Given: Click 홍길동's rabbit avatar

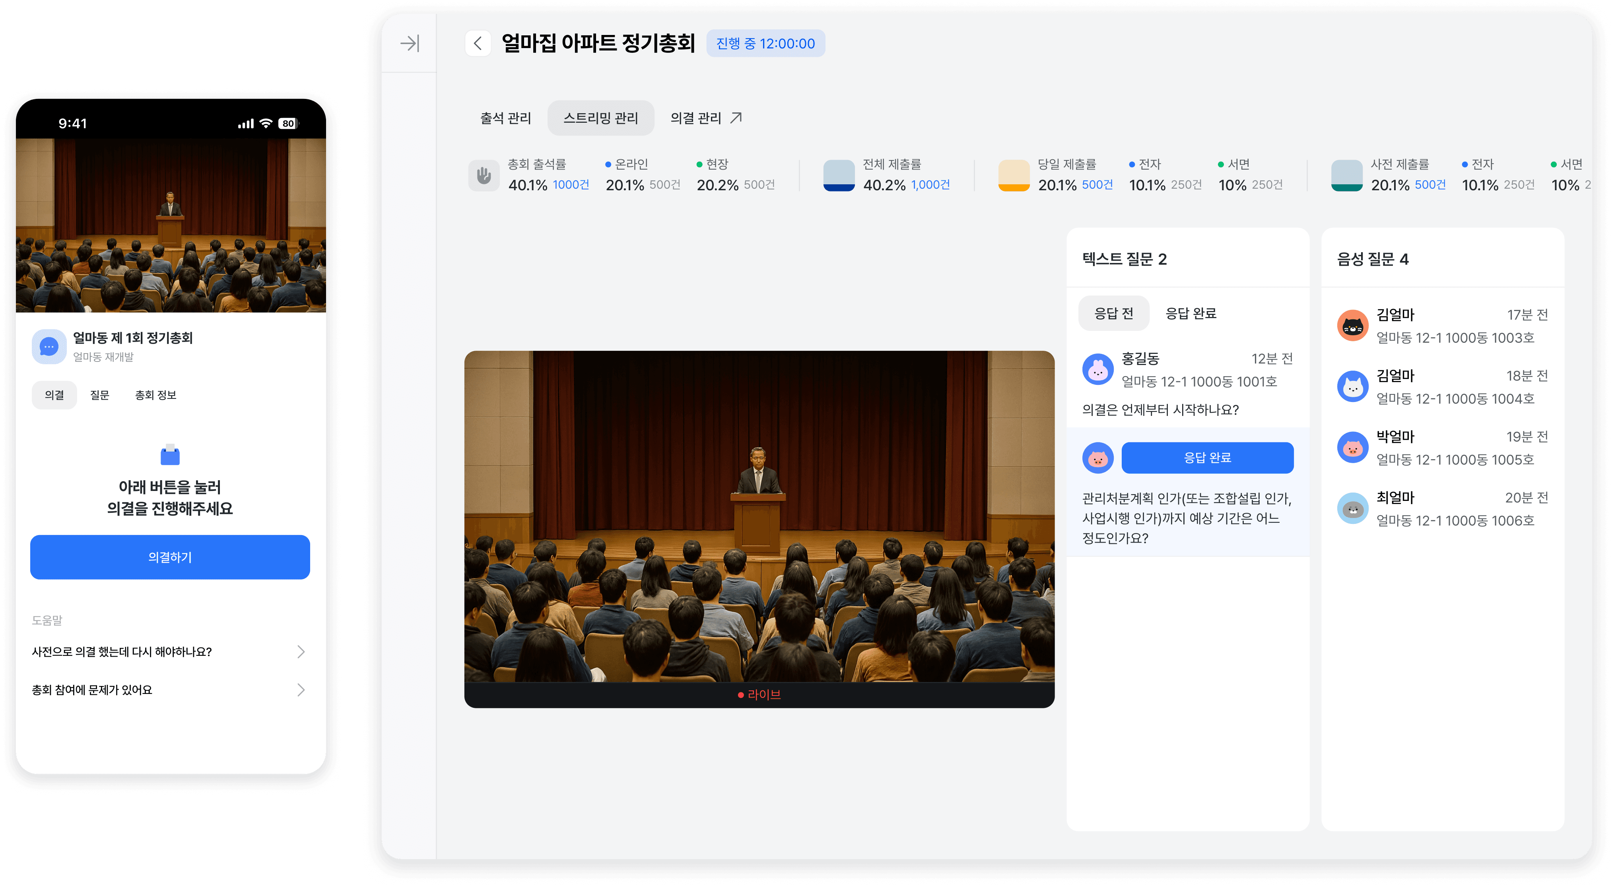Looking at the screenshot, I should 1097,369.
